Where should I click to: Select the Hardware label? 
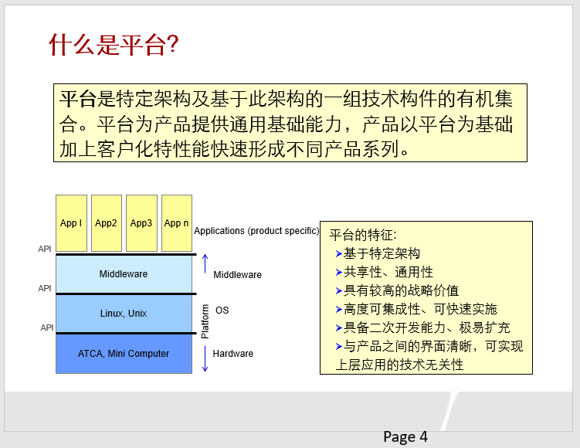[x=233, y=354]
